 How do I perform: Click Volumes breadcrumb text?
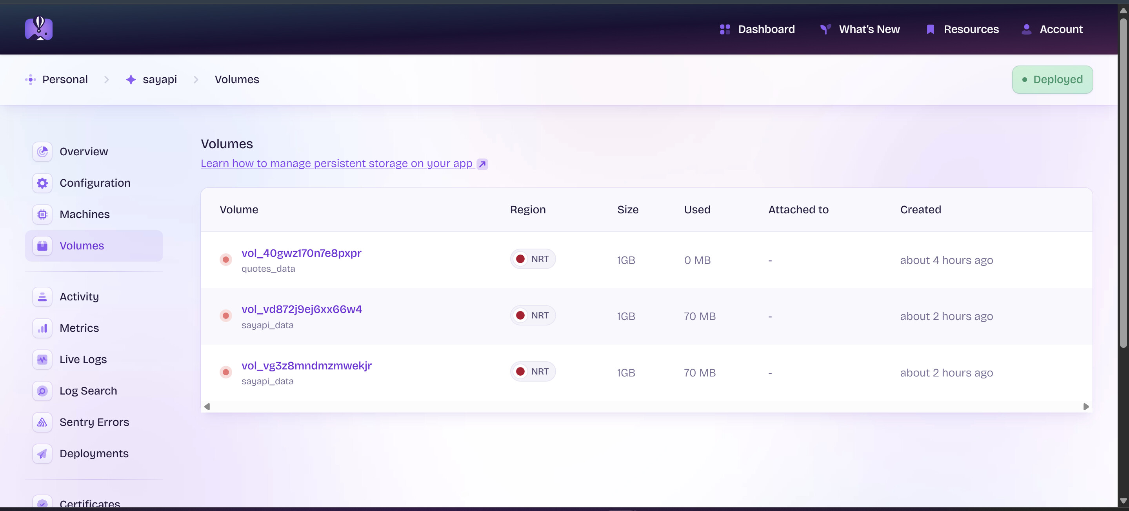click(x=237, y=79)
